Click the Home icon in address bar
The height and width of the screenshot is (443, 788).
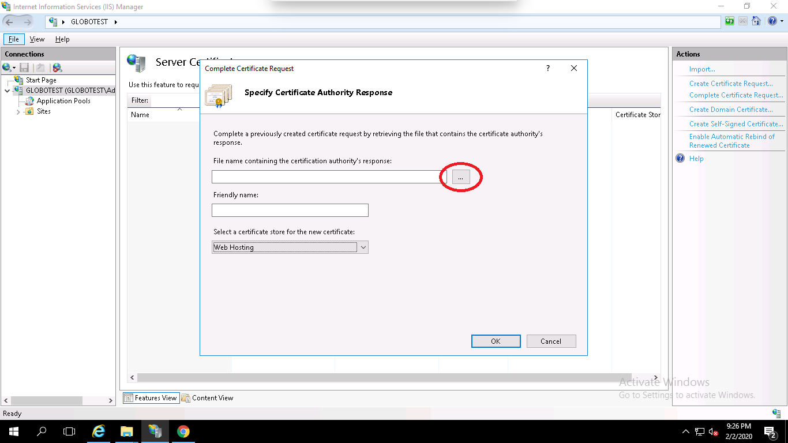[x=756, y=21]
